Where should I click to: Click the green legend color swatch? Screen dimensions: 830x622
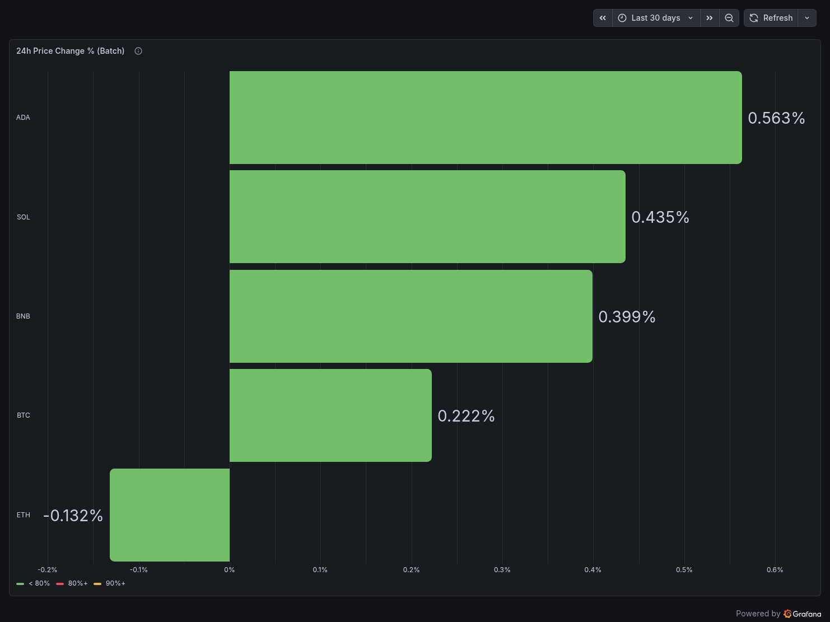click(x=20, y=584)
